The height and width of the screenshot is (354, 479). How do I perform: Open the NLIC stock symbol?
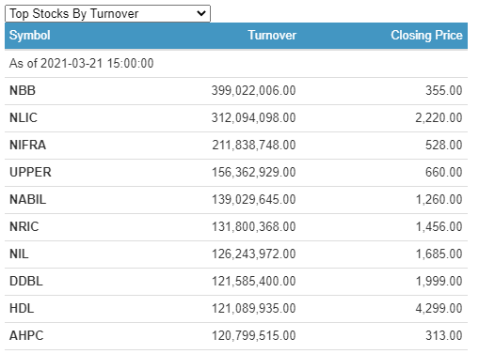point(24,118)
